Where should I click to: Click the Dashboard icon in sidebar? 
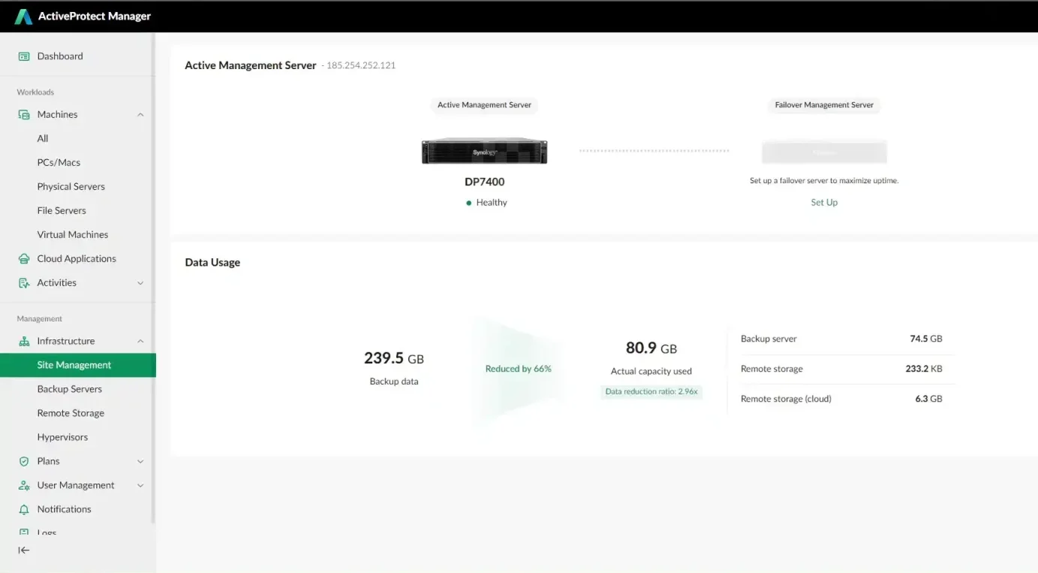(x=24, y=56)
